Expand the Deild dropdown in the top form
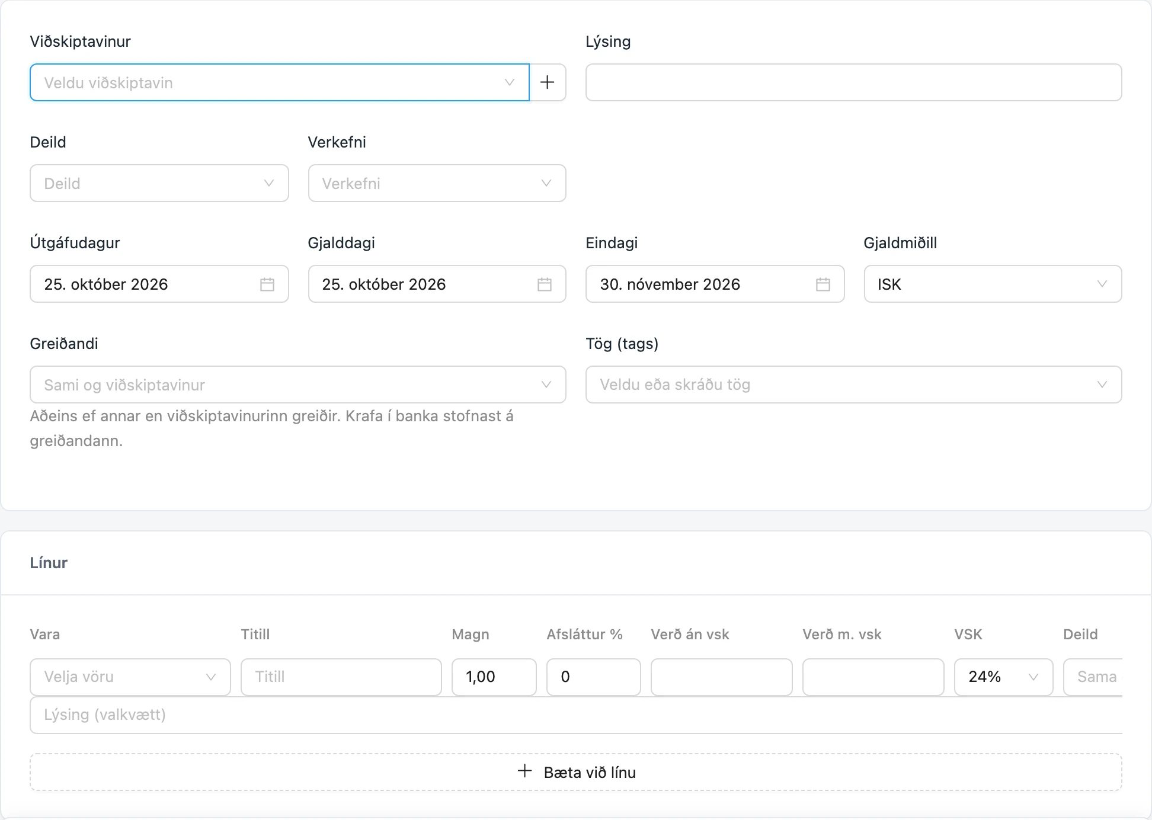 click(x=159, y=183)
